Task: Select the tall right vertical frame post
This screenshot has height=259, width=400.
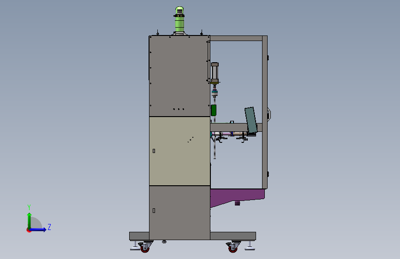Action: (x=265, y=112)
